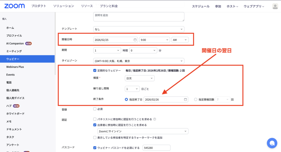Click the help icon beside panelist authentication
Image resolution: width=281 pixels, height=152 pixels.
point(155,119)
